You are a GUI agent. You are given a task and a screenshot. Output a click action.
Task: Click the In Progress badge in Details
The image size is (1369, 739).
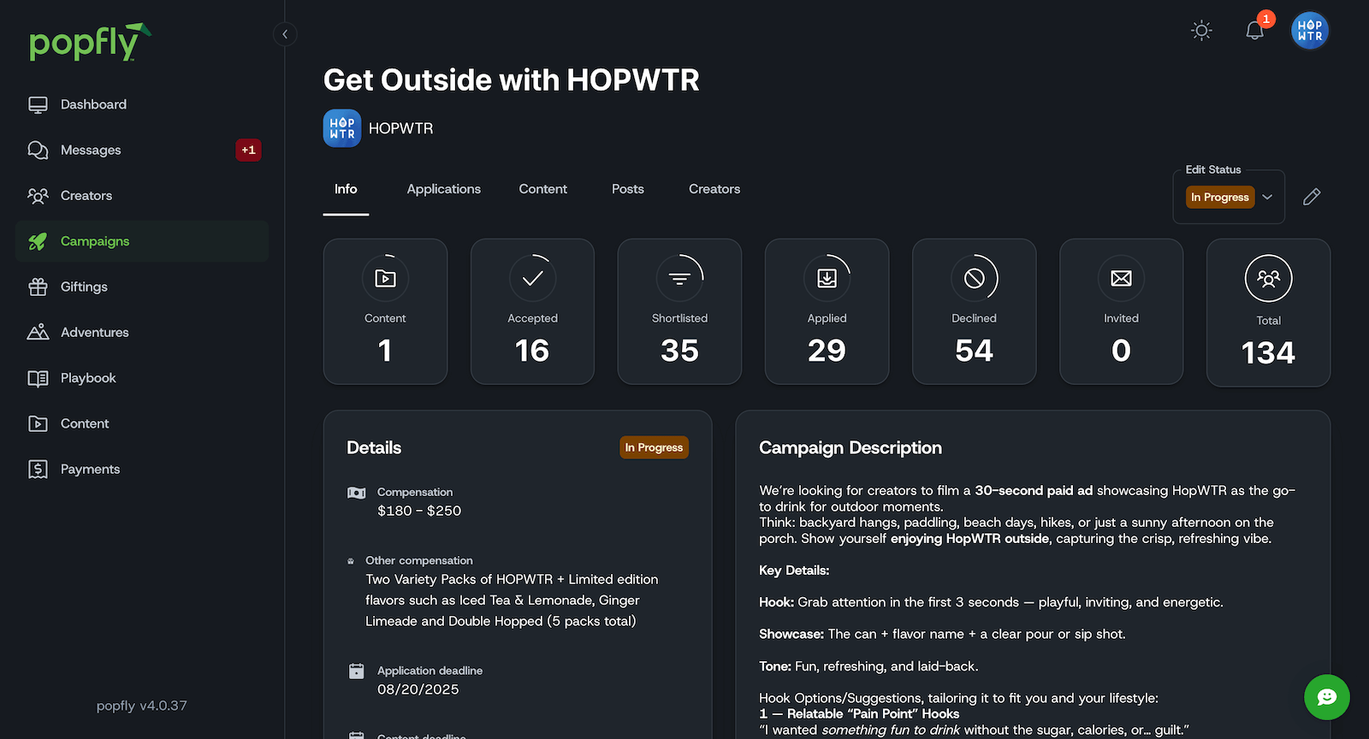click(x=654, y=447)
